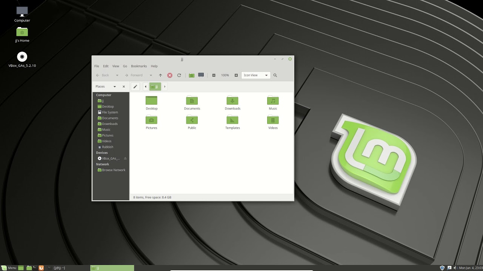Select VBox_GAs device in the sidebar
The image size is (483, 271).
pos(109,158)
